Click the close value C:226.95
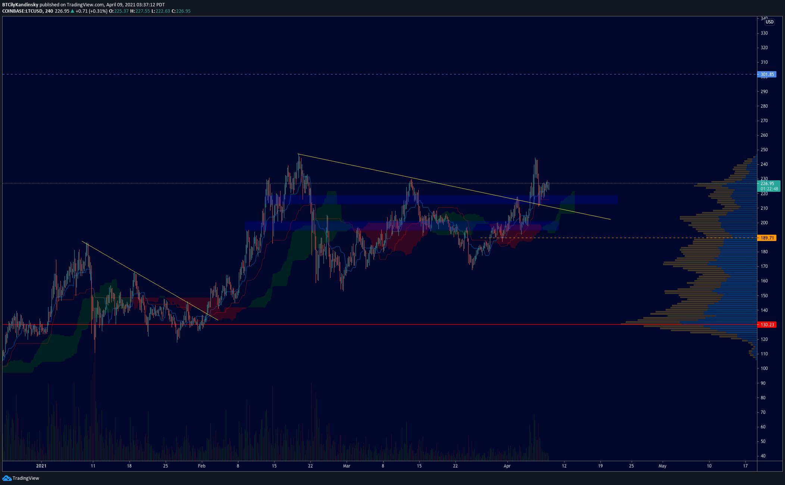 [x=181, y=11]
